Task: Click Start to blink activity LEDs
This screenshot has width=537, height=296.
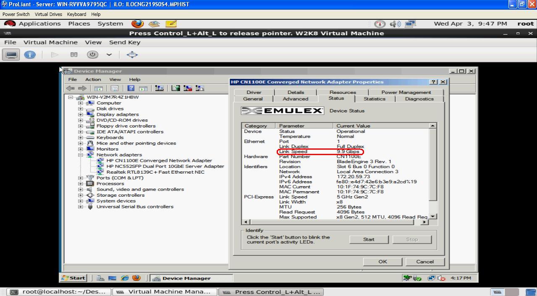Action: [368, 239]
